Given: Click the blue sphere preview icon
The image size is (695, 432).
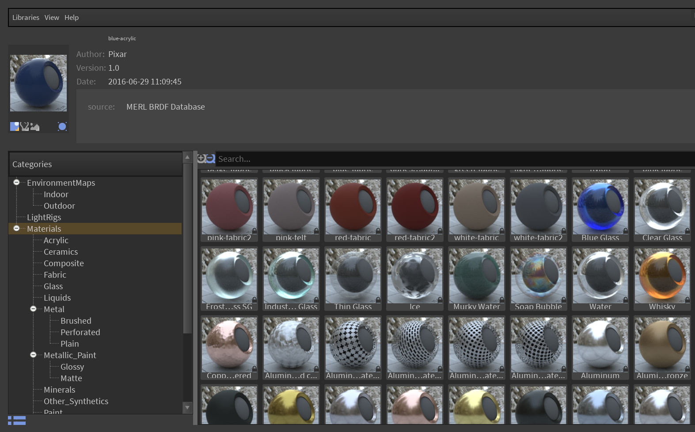Looking at the screenshot, I should (x=62, y=126).
